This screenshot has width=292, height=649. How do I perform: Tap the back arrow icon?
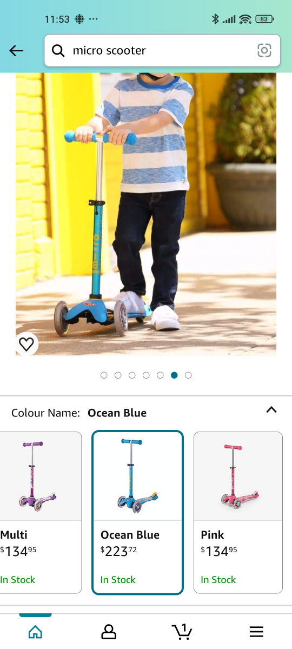[17, 50]
